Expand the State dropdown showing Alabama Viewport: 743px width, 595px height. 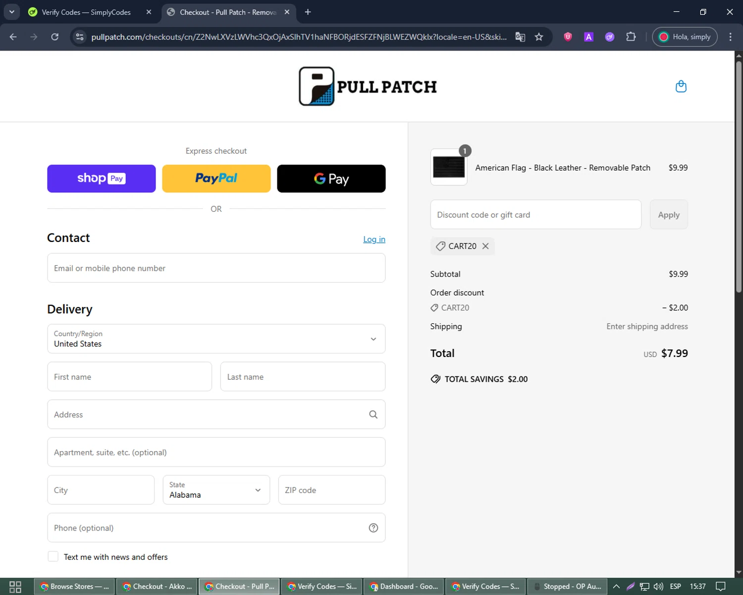pos(216,490)
